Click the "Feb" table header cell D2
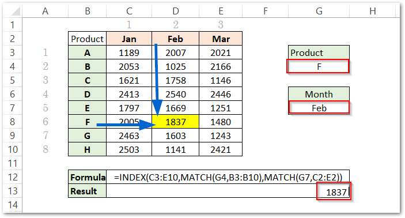Screen dimensions: 405x218 [176, 39]
